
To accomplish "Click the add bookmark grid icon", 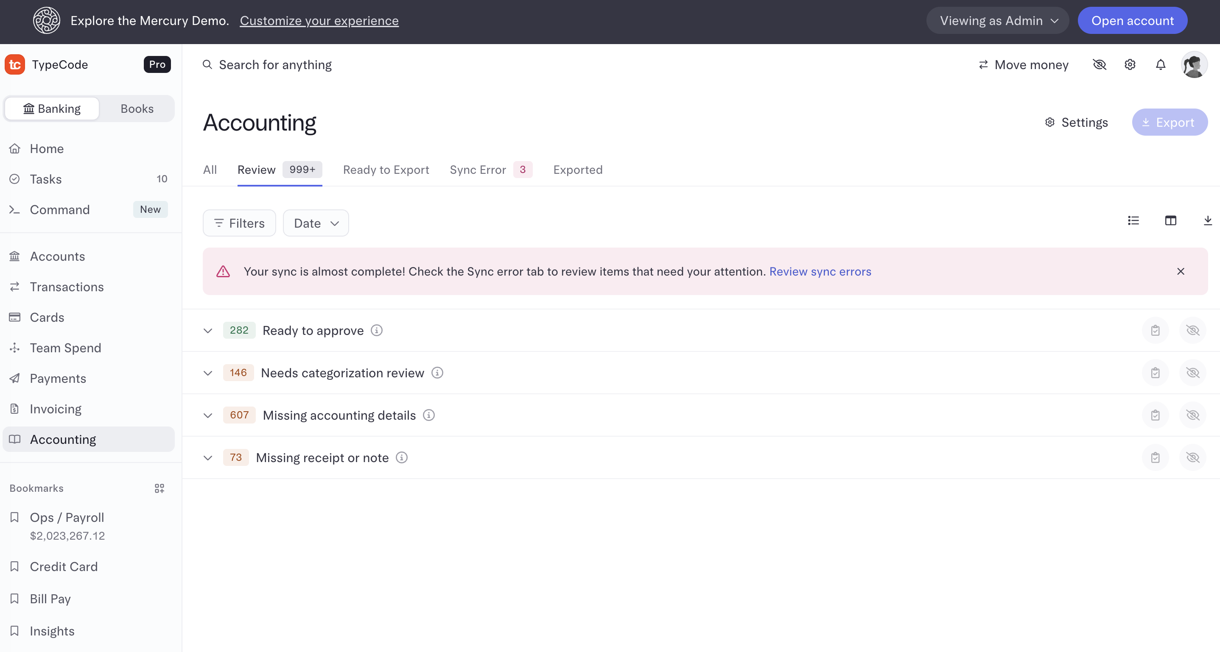I will (x=159, y=488).
